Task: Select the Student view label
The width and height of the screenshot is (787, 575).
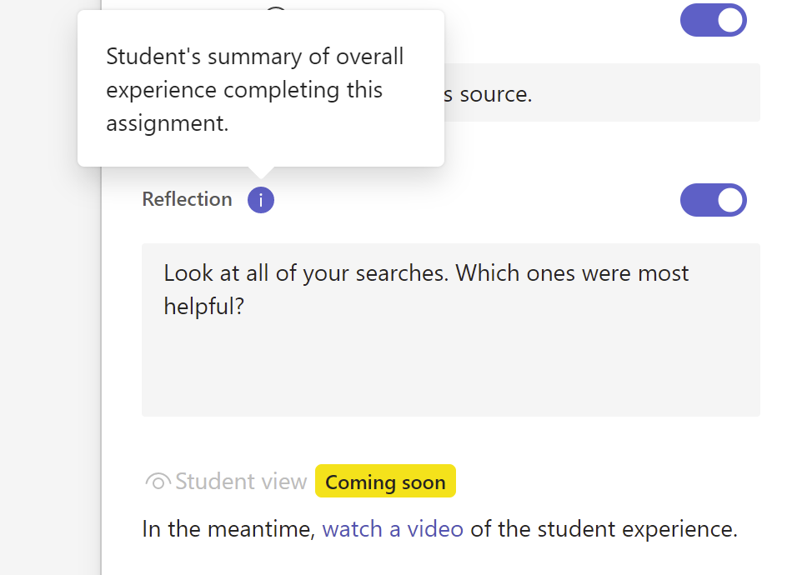Action: pos(241,482)
